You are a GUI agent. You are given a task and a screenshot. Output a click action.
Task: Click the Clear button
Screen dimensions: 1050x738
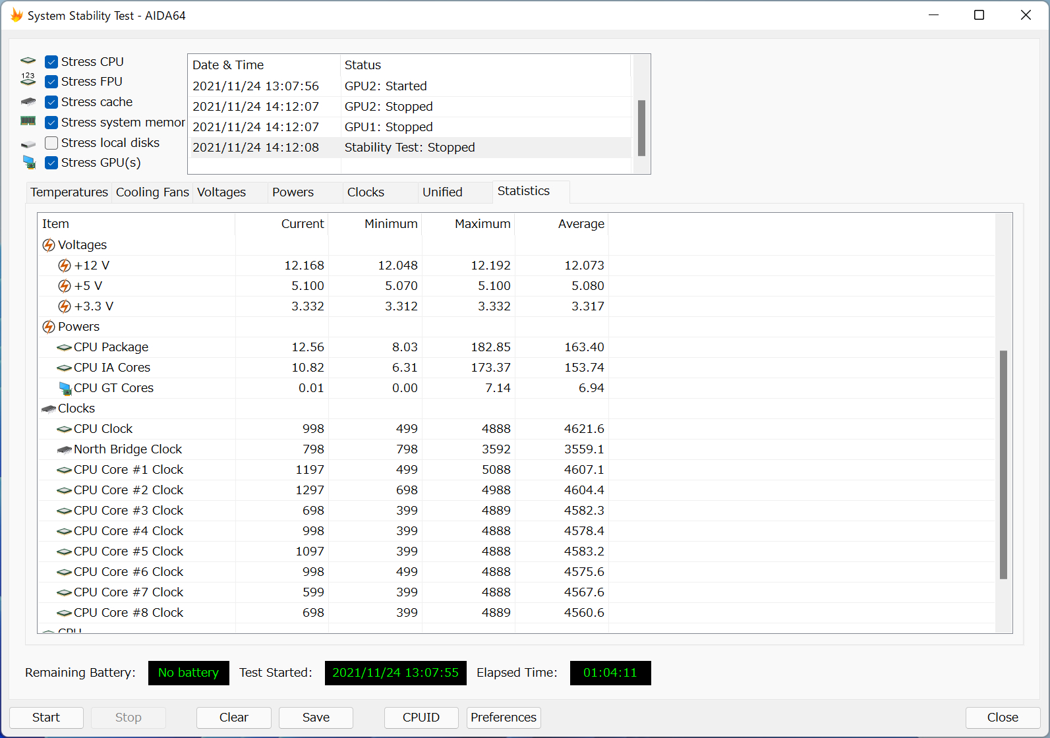[234, 718]
